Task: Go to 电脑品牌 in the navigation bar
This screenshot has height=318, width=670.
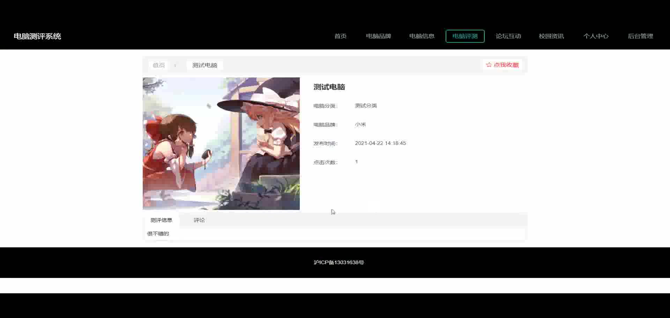Action: (378, 36)
